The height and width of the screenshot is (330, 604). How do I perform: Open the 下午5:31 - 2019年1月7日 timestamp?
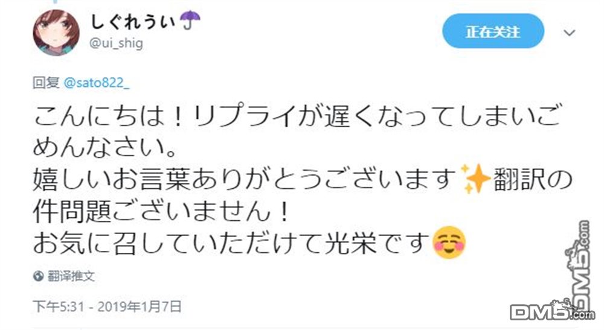[107, 306]
